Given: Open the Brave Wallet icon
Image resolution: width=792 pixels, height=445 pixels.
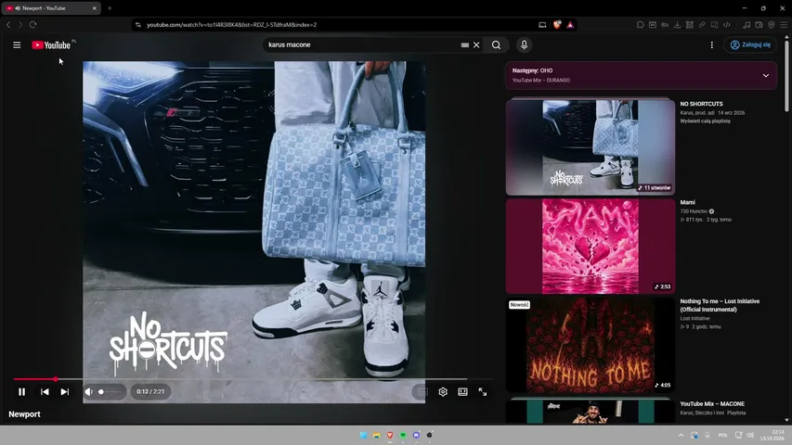Looking at the screenshot, I should pos(759,25).
